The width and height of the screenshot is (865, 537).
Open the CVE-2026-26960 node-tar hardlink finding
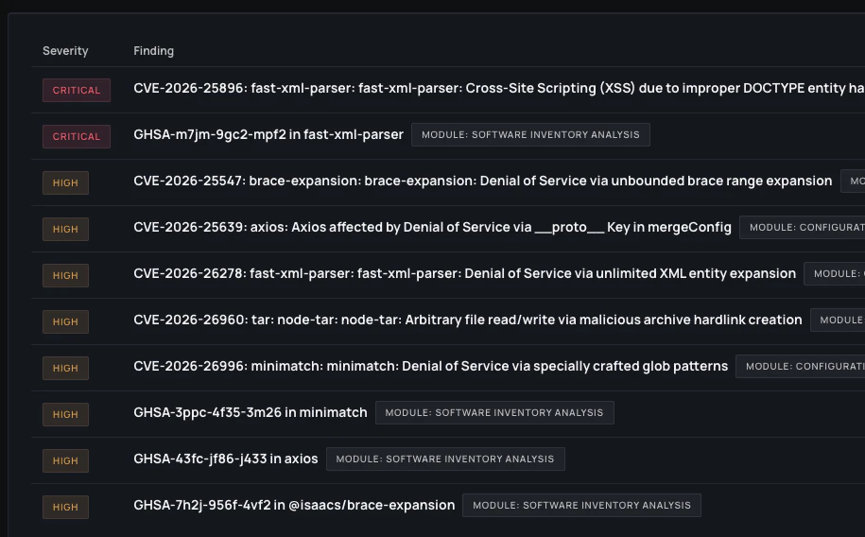coord(467,320)
